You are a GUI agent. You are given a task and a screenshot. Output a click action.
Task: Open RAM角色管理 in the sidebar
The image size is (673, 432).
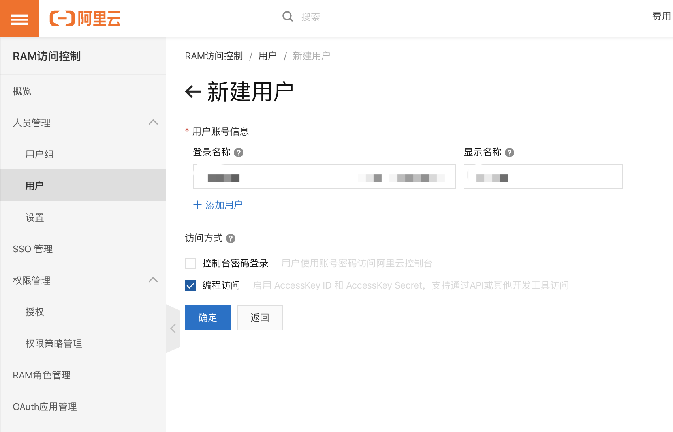click(x=83, y=375)
